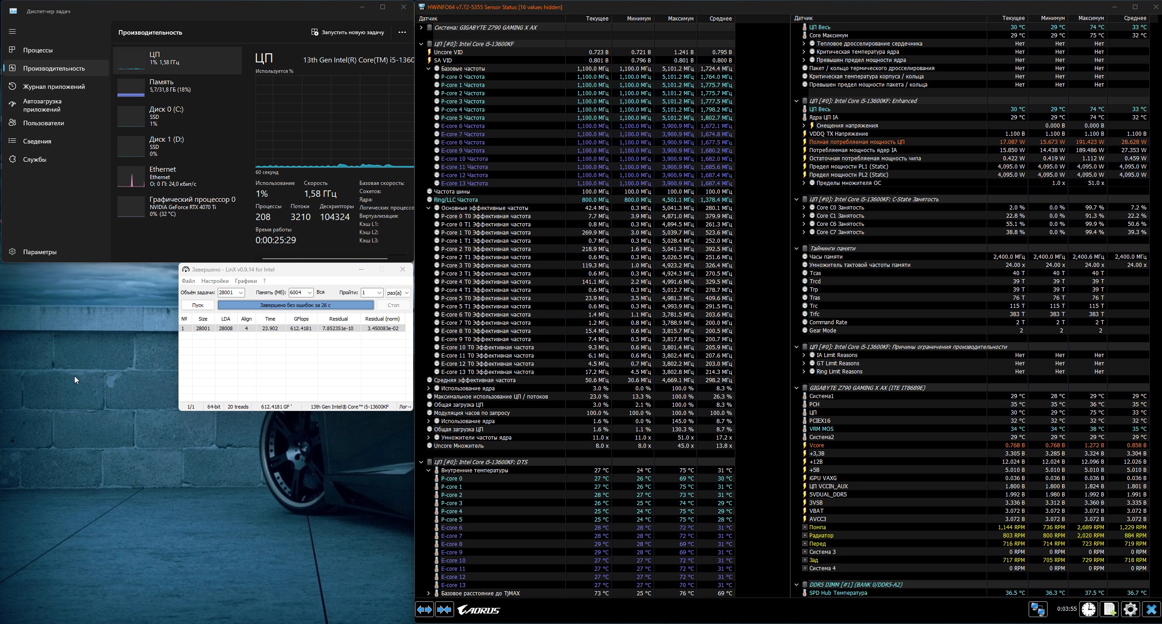Start logging with the sheet-plus icon
The width and height of the screenshot is (1162, 624).
click(1110, 609)
